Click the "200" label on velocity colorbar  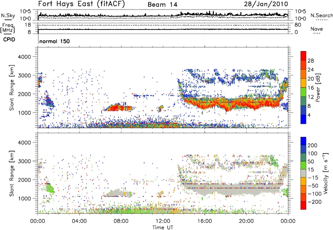313,145
